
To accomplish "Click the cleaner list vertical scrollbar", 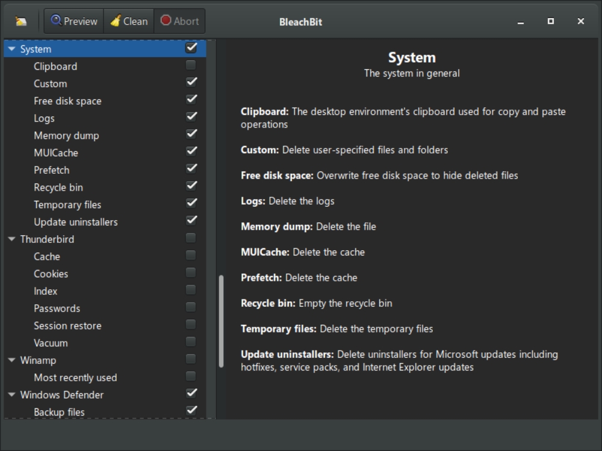I will 222,322.
